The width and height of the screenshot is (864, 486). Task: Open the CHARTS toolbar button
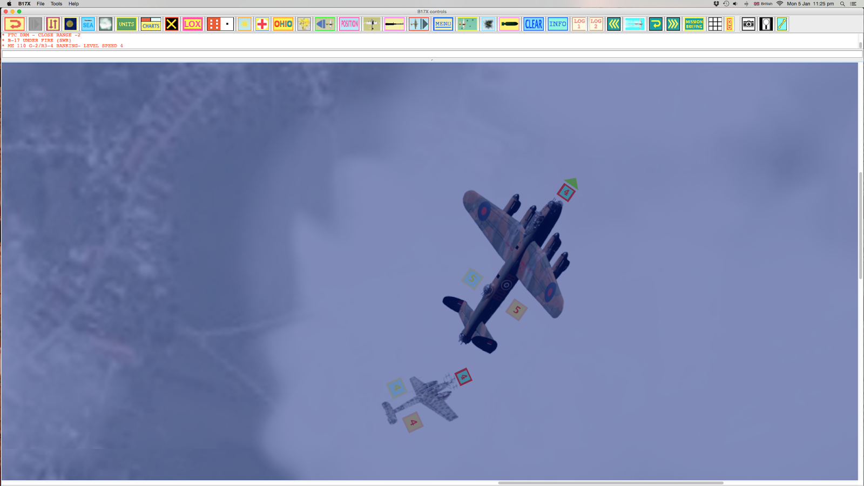151,24
